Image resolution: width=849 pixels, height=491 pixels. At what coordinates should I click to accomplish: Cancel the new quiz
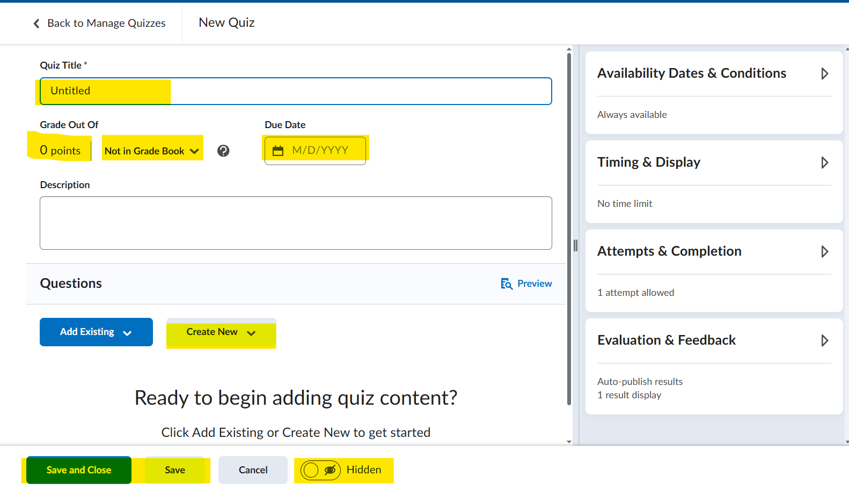253,470
